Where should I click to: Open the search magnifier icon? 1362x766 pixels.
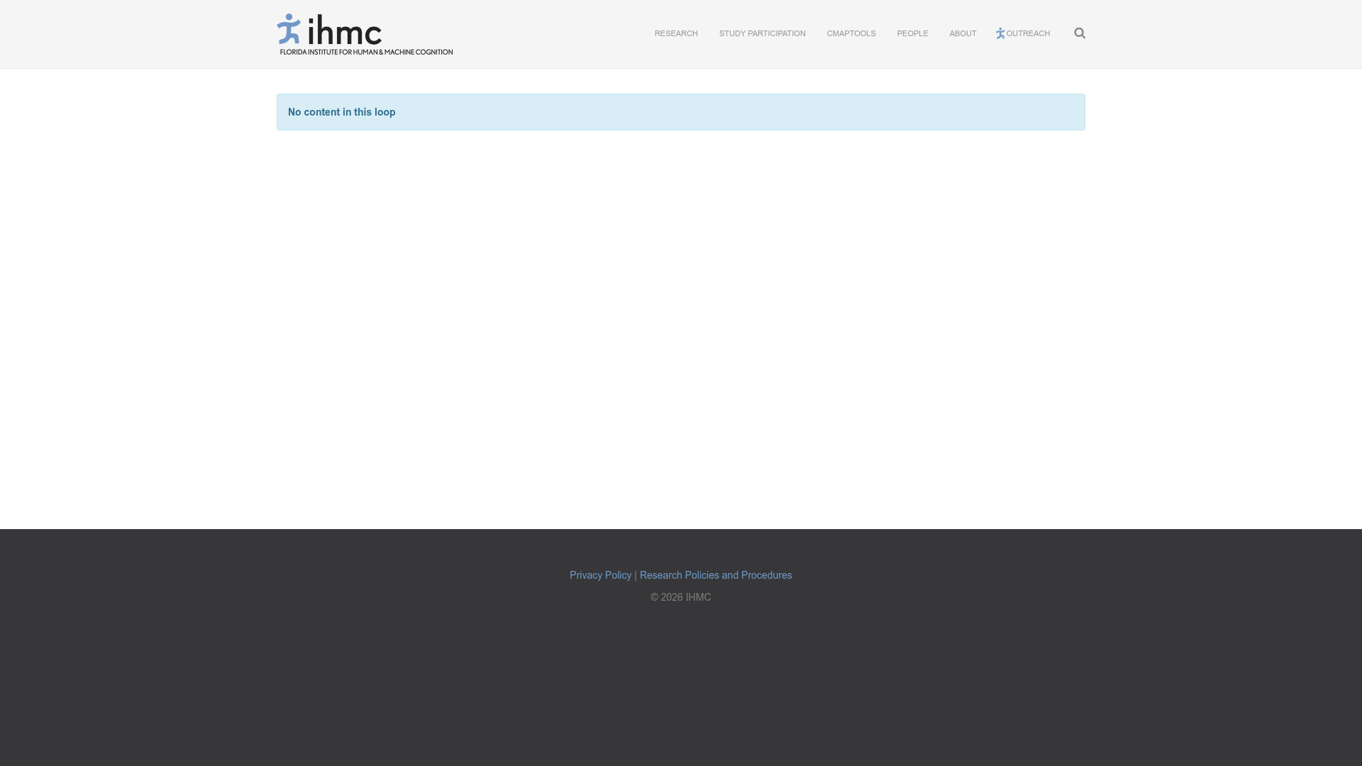click(1080, 33)
